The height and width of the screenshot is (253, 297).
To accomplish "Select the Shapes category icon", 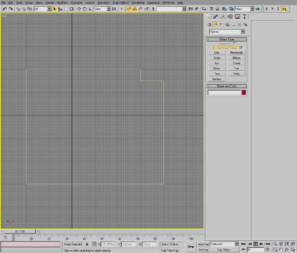I will click(215, 25).
